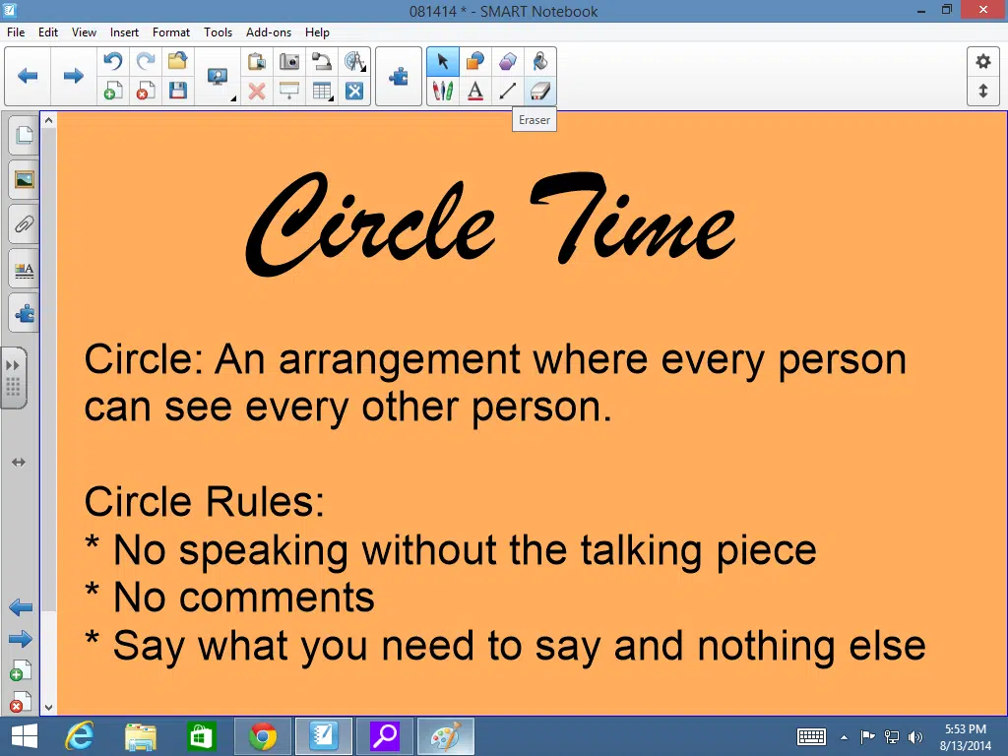Select the Text tool
Viewport: 1008px width, 756px height.
475,91
